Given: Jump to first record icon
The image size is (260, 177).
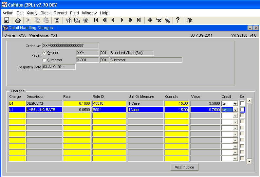Looking at the screenshot, I should click(96, 20).
